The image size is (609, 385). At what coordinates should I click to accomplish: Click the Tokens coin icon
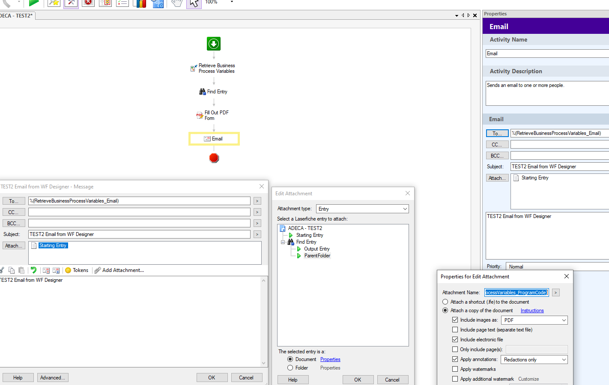point(68,270)
